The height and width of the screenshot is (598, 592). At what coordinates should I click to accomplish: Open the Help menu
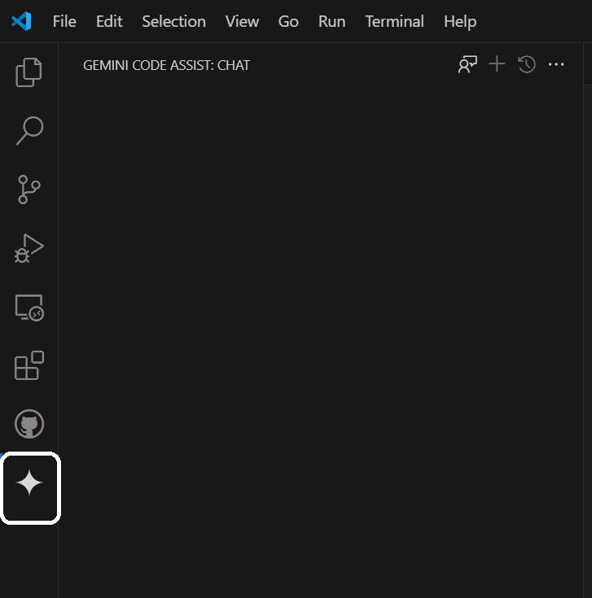point(460,21)
